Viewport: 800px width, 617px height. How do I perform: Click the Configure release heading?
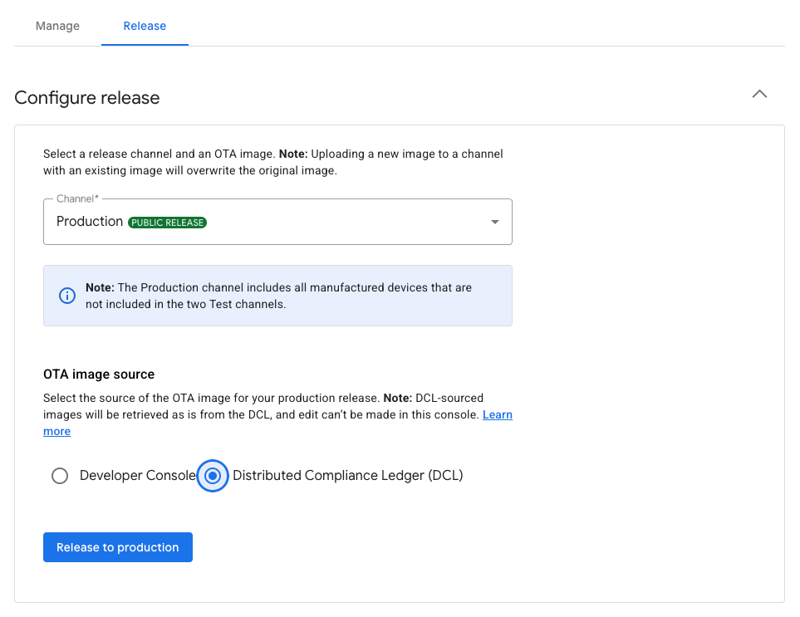coord(87,98)
